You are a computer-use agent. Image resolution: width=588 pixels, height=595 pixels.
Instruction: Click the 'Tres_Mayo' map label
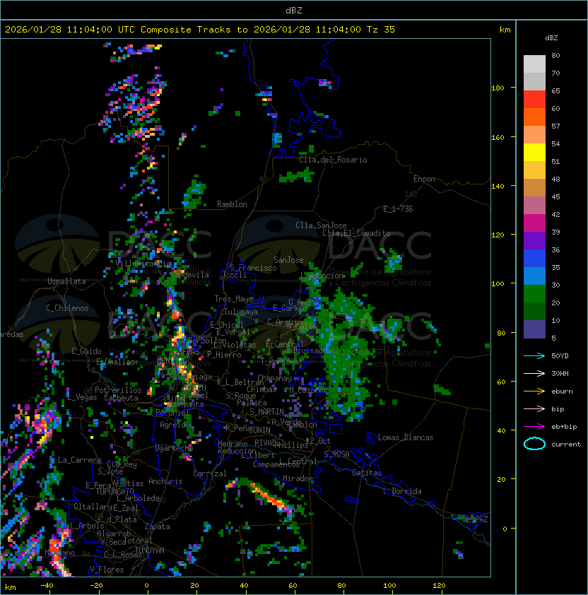[x=233, y=299]
